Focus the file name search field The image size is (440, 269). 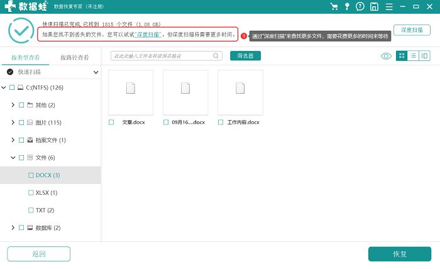(x=167, y=56)
